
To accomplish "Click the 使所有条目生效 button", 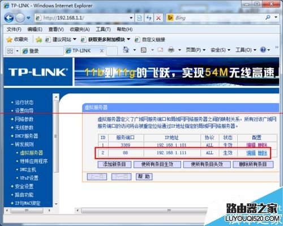I will pos(157,164).
